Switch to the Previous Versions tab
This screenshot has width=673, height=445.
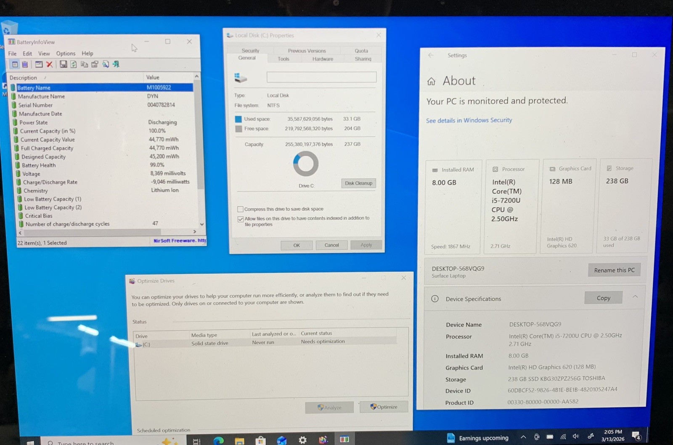[x=307, y=50]
